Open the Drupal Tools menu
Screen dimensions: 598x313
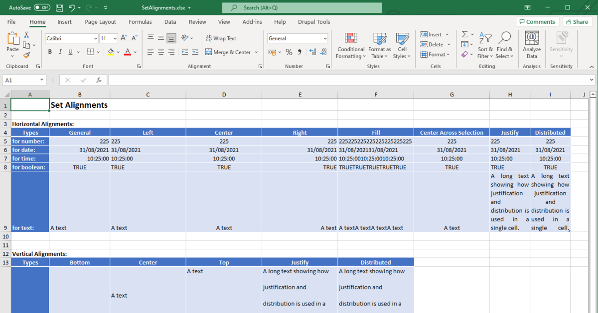coord(314,22)
